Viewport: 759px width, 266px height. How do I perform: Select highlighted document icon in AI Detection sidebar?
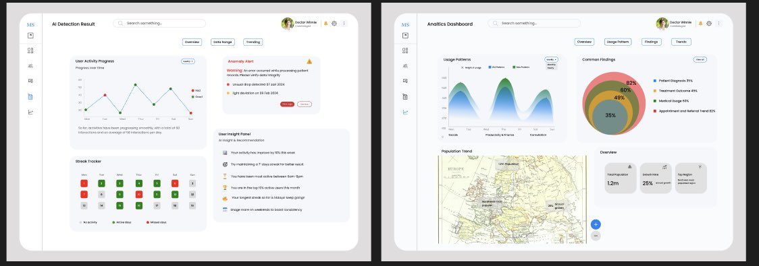[30, 96]
